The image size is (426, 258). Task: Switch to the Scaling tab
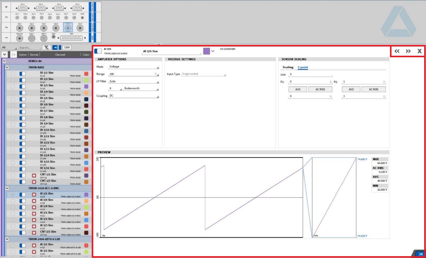(x=288, y=67)
